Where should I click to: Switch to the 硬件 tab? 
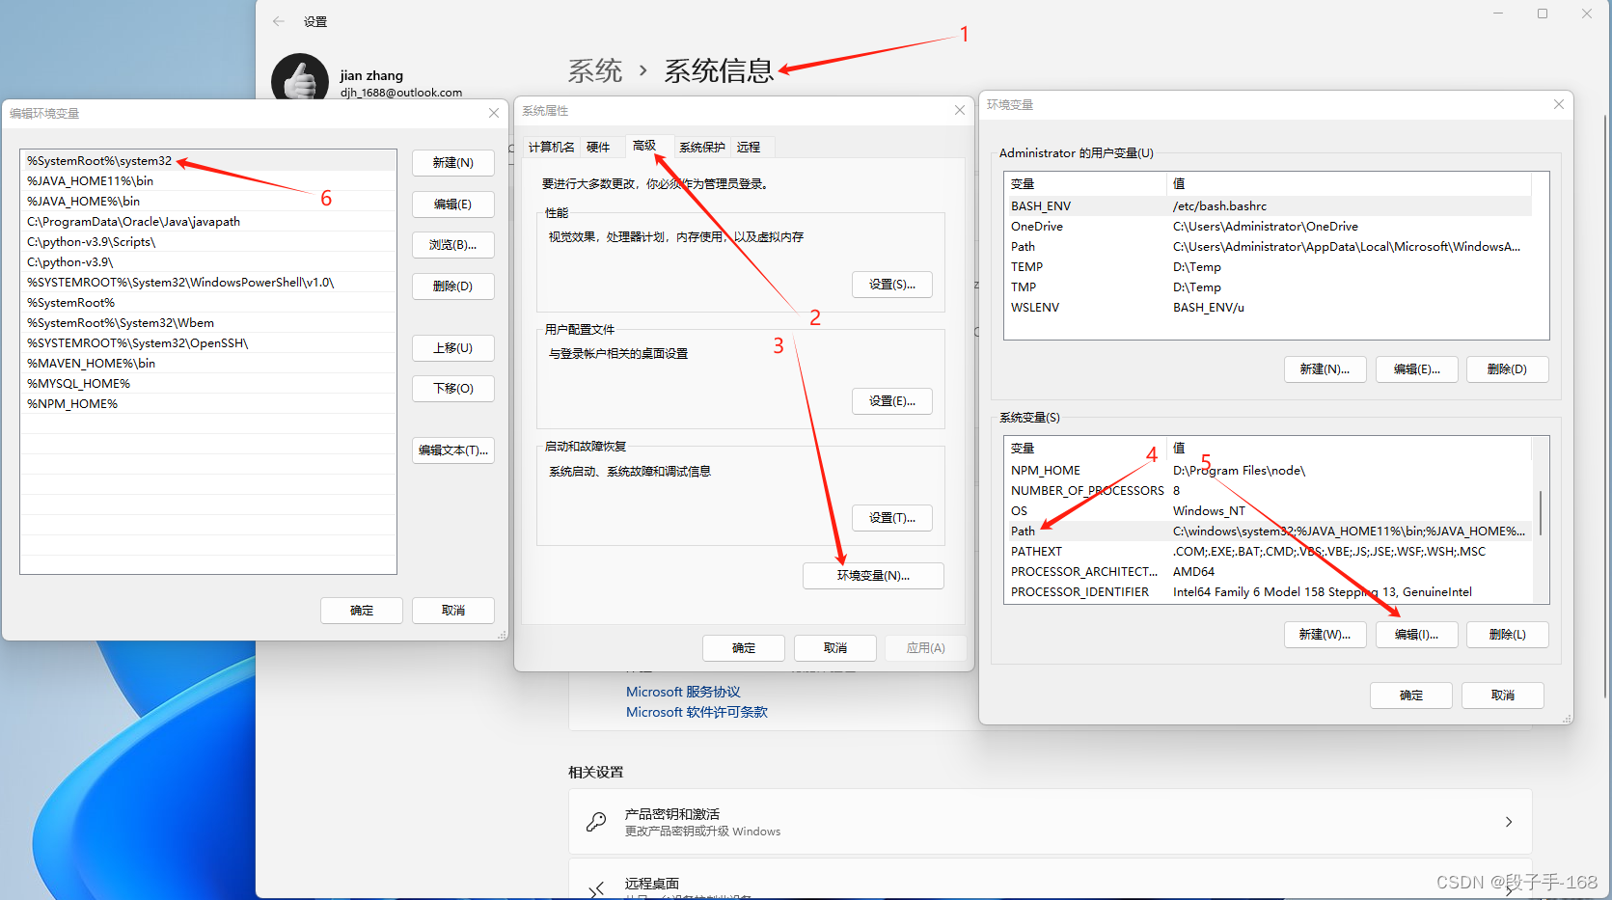click(598, 147)
